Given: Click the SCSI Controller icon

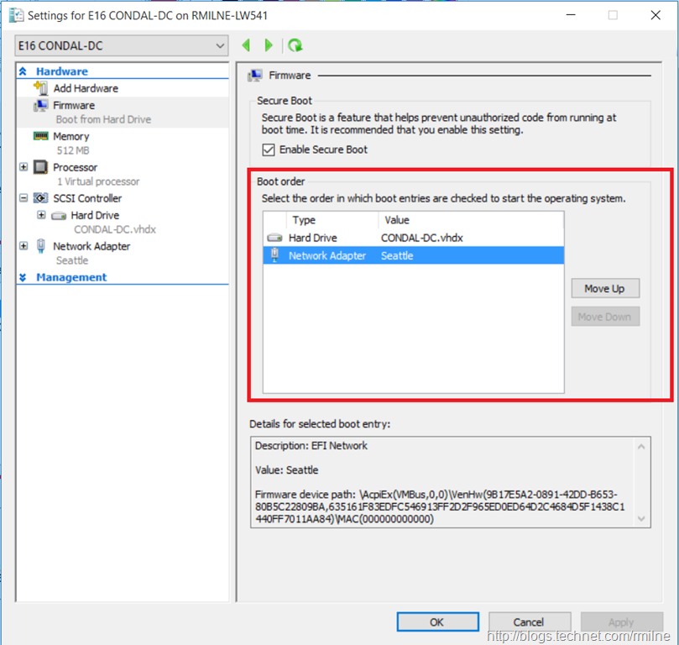Looking at the screenshot, I should click(x=40, y=198).
